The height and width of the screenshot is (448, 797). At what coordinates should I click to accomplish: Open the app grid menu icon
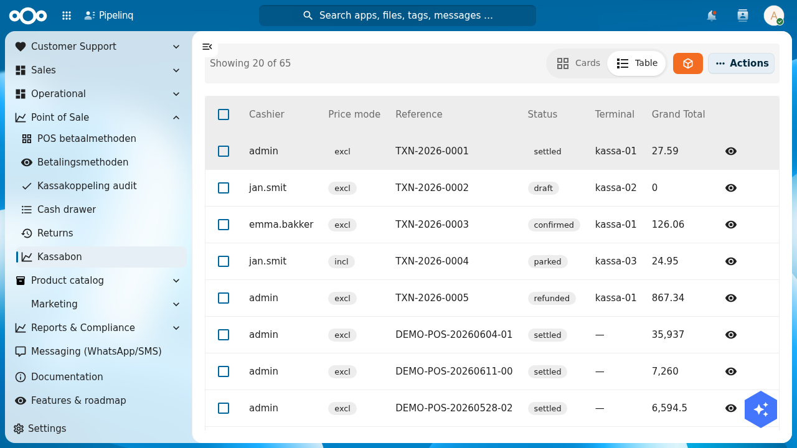[x=67, y=16]
